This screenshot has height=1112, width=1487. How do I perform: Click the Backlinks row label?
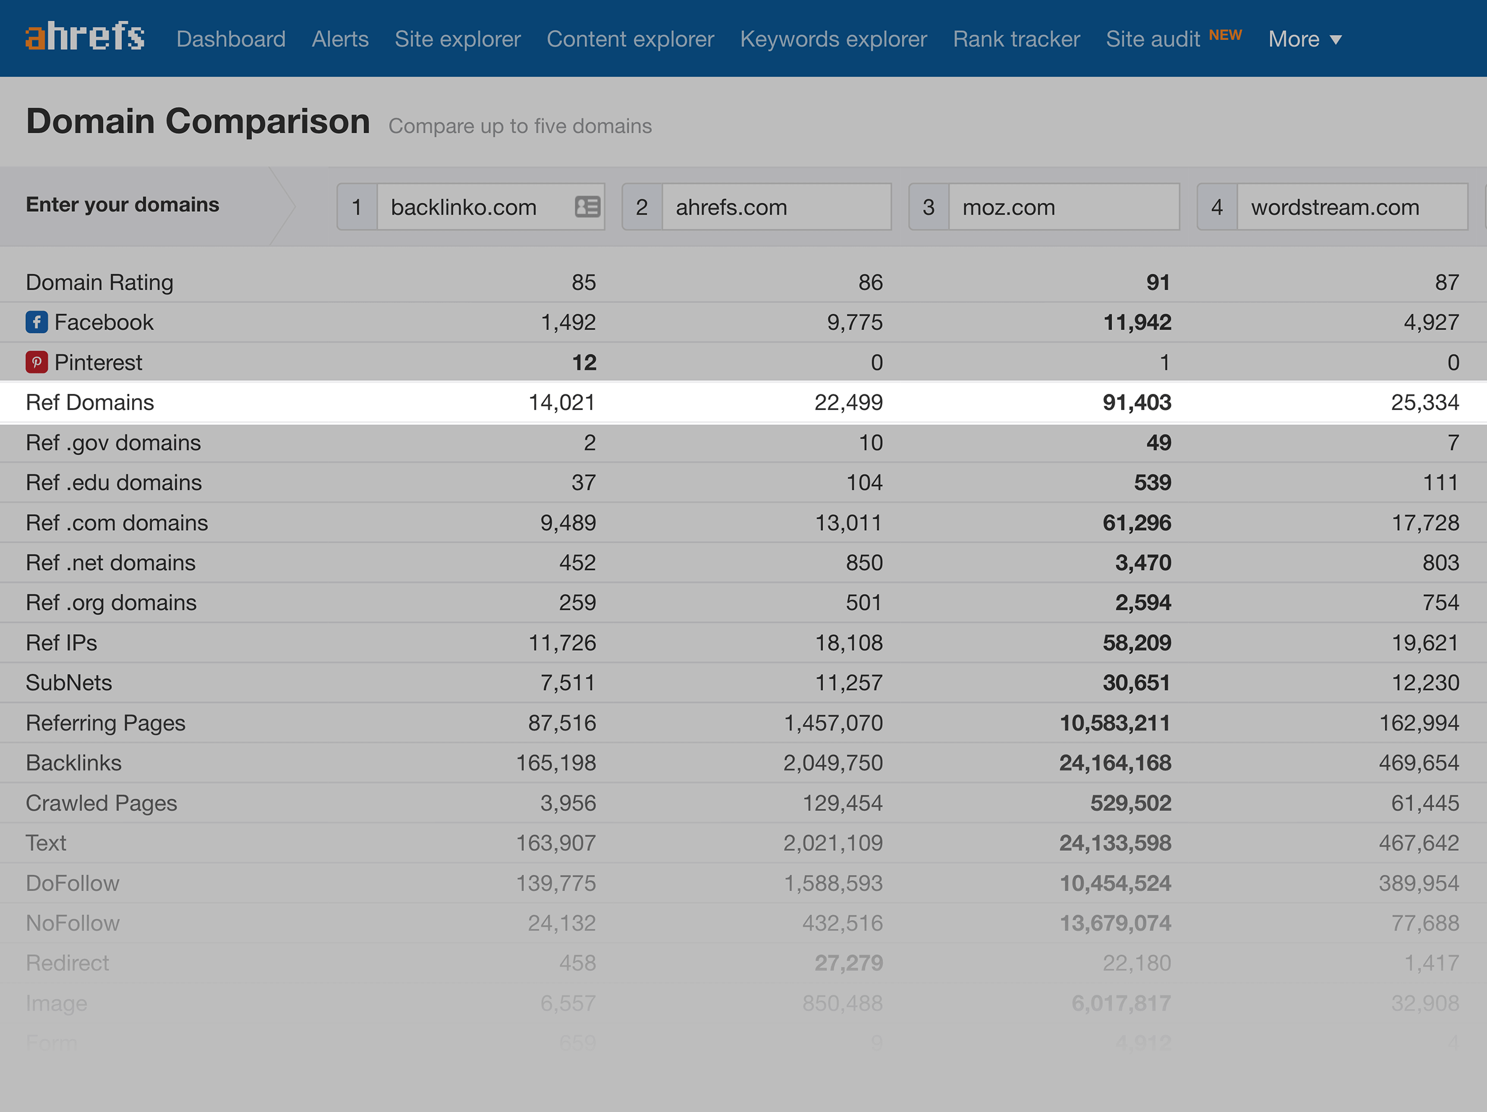[74, 762]
